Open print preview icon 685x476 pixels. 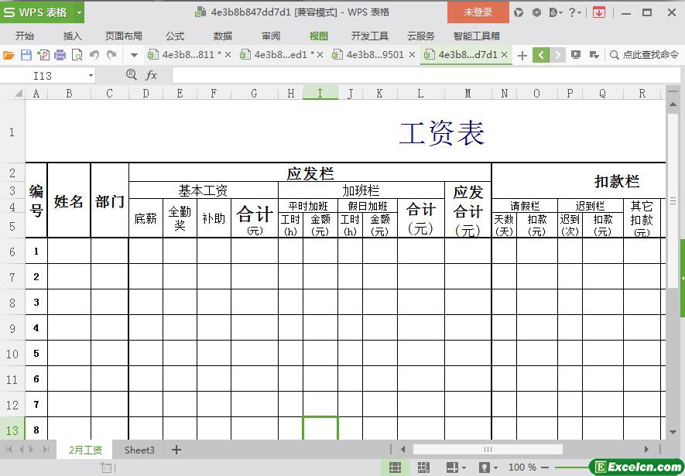tap(77, 55)
